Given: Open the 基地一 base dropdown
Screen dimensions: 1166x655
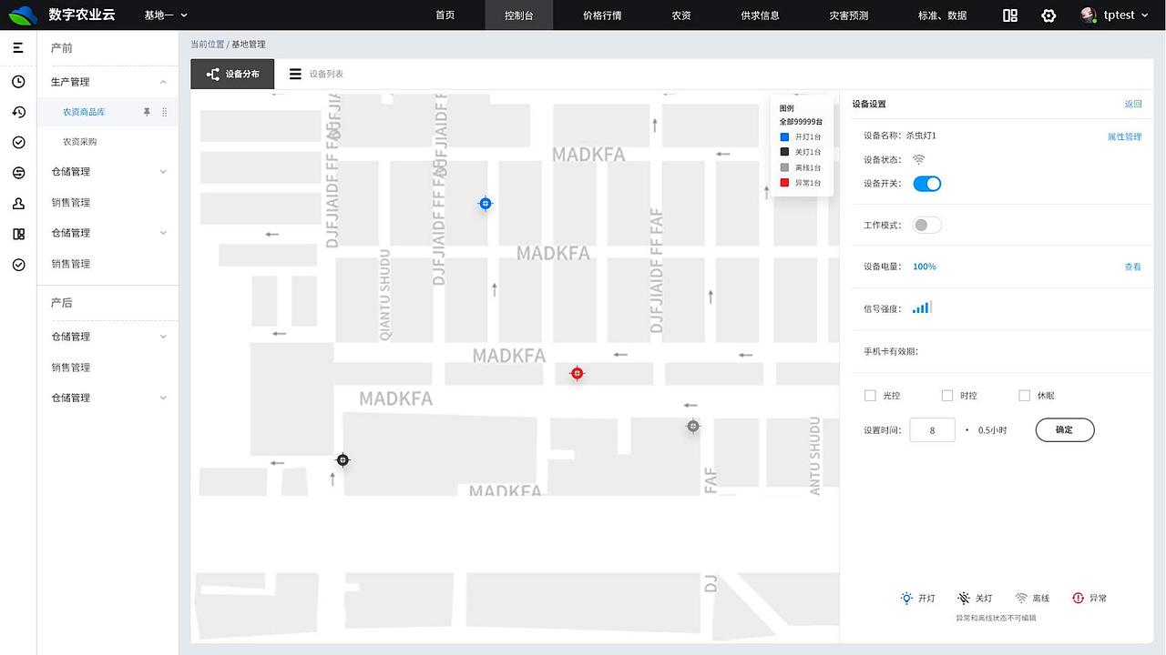Looking at the screenshot, I should pyautogui.click(x=166, y=15).
